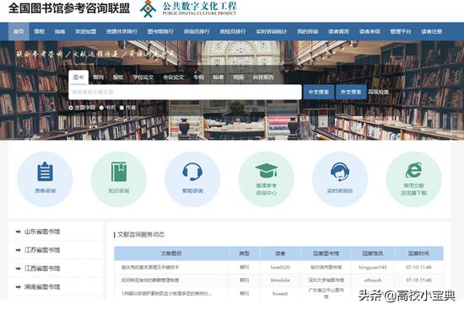Click the 中文搜索 button
The width and height of the screenshot is (464, 310).
(319, 92)
